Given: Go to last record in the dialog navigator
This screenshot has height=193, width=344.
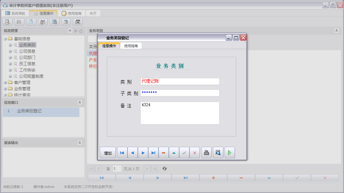Looking at the screenshot, I should tap(153, 153).
